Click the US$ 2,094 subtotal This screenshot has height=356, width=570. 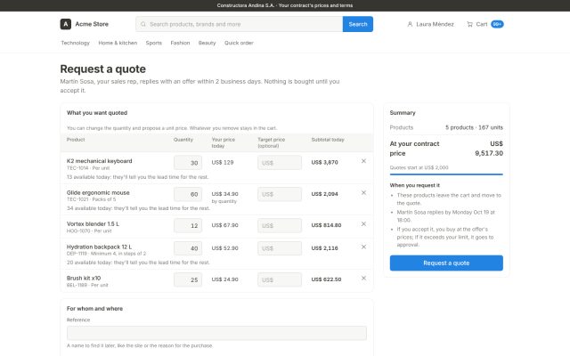click(324, 194)
